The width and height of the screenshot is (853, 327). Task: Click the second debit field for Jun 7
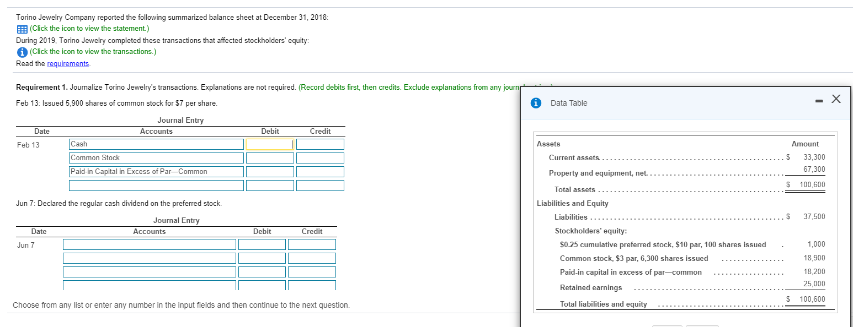(x=262, y=258)
